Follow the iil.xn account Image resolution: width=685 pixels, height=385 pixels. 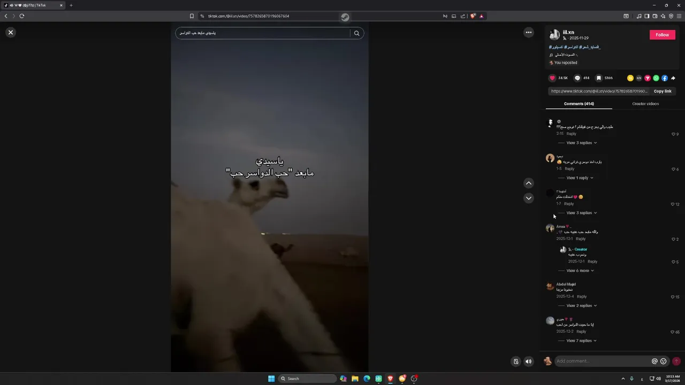663,35
